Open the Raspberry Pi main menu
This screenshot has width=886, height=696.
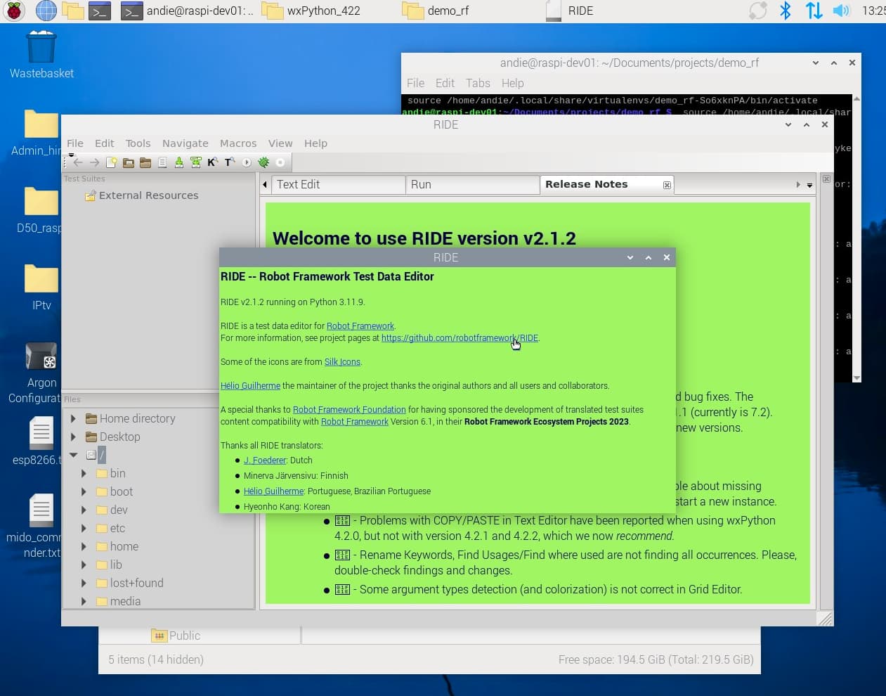(14, 11)
